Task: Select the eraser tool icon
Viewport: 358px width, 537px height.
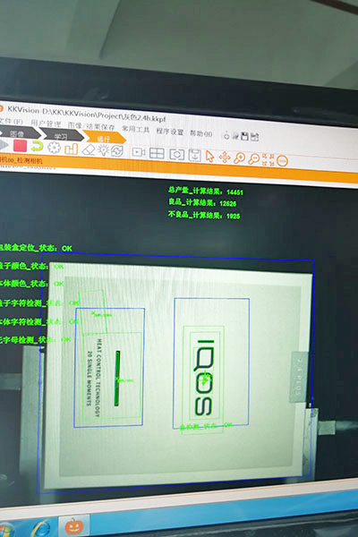Action: (x=89, y=149)
